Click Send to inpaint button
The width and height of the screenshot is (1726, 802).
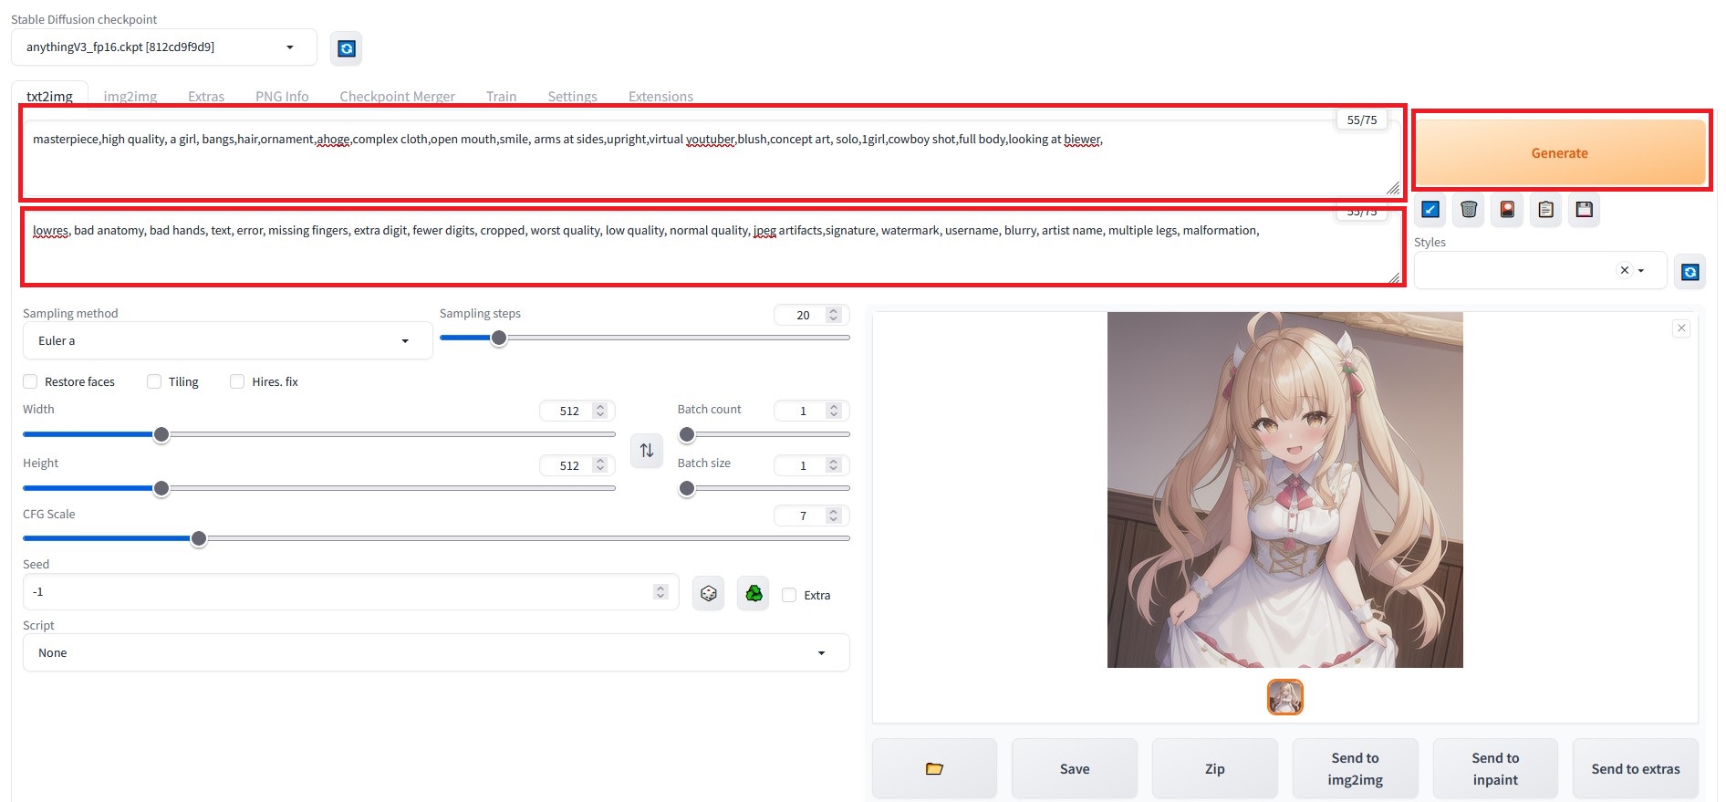(1495, 768)
